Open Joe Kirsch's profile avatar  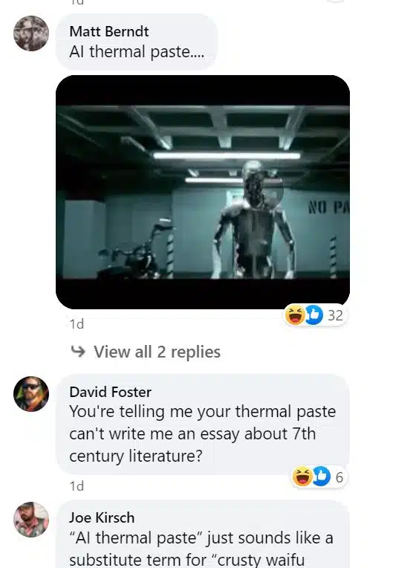pyautogui.click(x=31, y=520)
